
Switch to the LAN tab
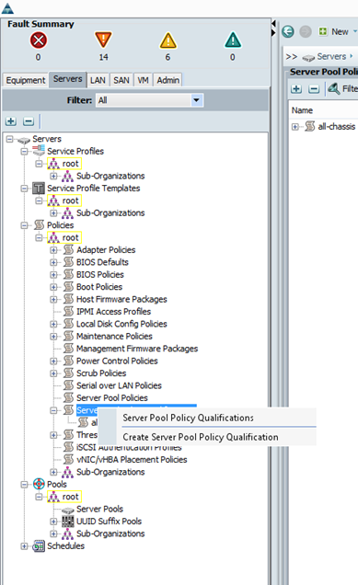[x=98, y=80]
